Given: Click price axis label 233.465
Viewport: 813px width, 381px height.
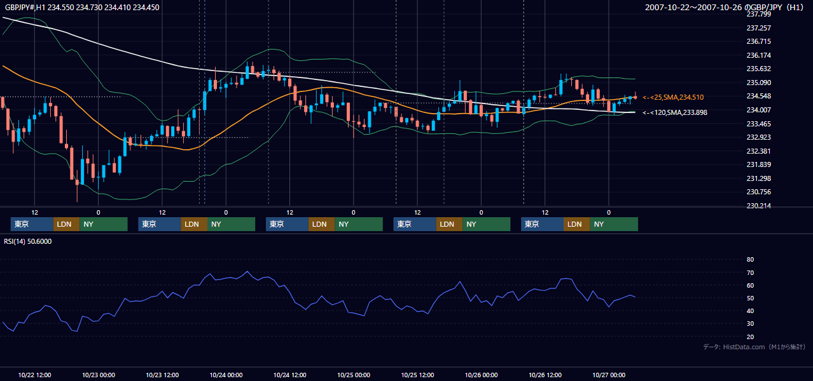Looking at the screenshot, I should click(x=758, y=124).
